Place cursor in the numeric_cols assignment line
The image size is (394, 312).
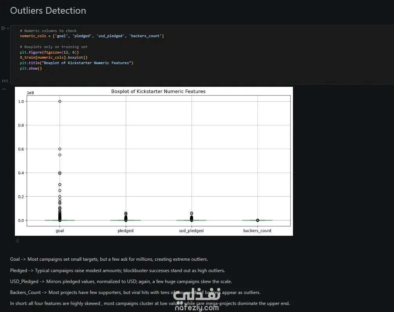click(92, 36)
